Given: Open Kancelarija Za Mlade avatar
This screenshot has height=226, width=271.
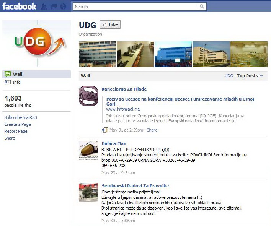Looking at the screenshot, I should coord(88,96).
